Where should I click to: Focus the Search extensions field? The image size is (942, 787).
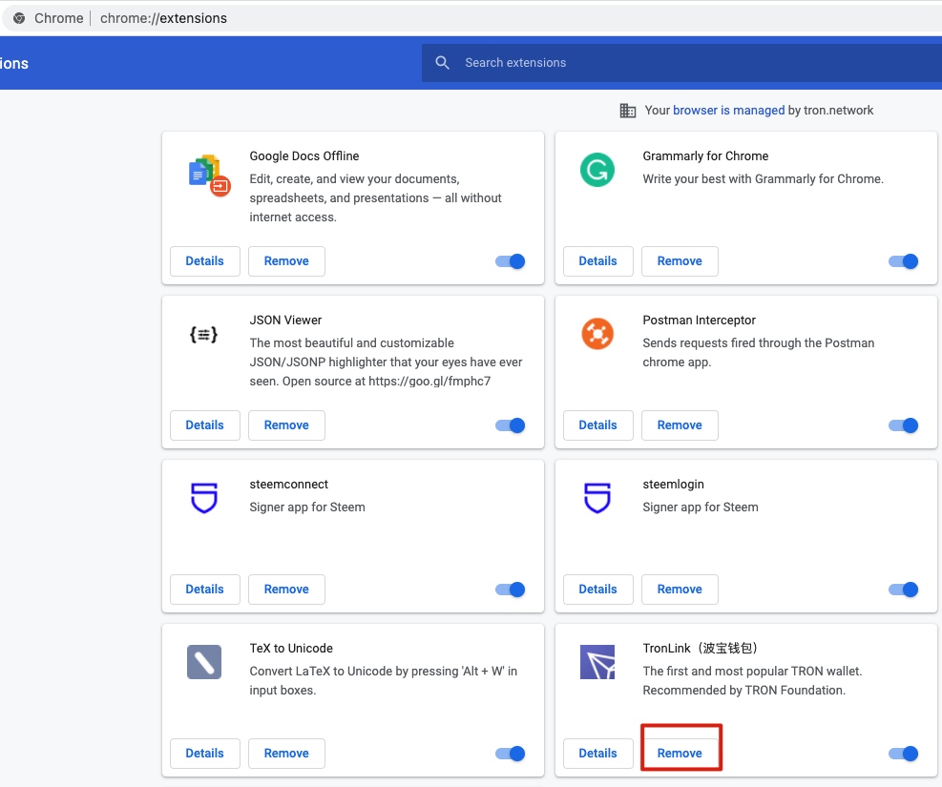(681, 62)
